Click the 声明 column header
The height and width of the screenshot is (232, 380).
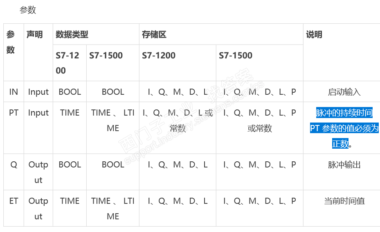[35, 35]
